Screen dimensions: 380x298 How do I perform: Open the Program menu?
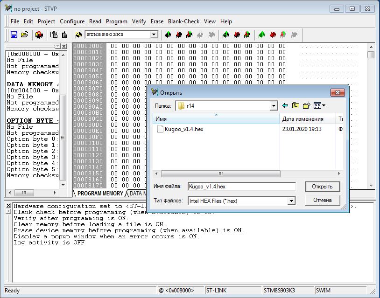pyautogui.click(x=116, y=21)
